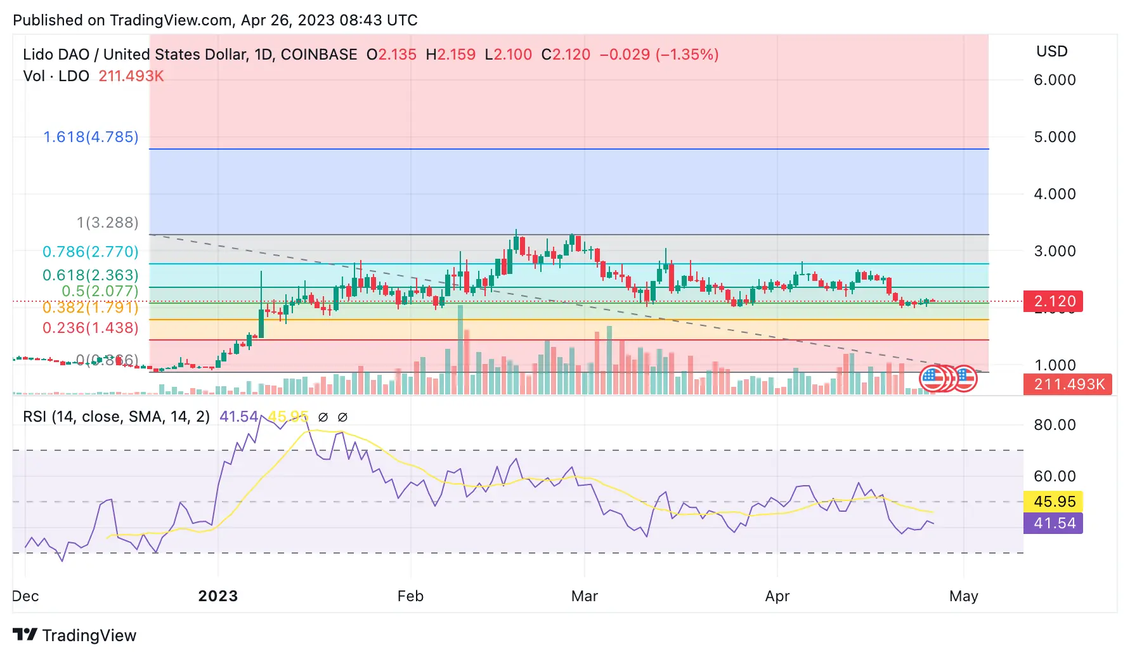1130x657 pixels.
Task: Click the red current price tag 2.120
Action: pyautogui.click(x=1054, y=301)
